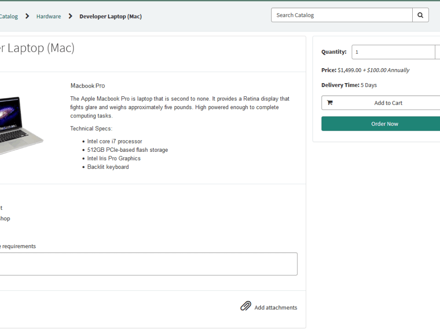
Task: Click the Order Now button
Action: 381,124
